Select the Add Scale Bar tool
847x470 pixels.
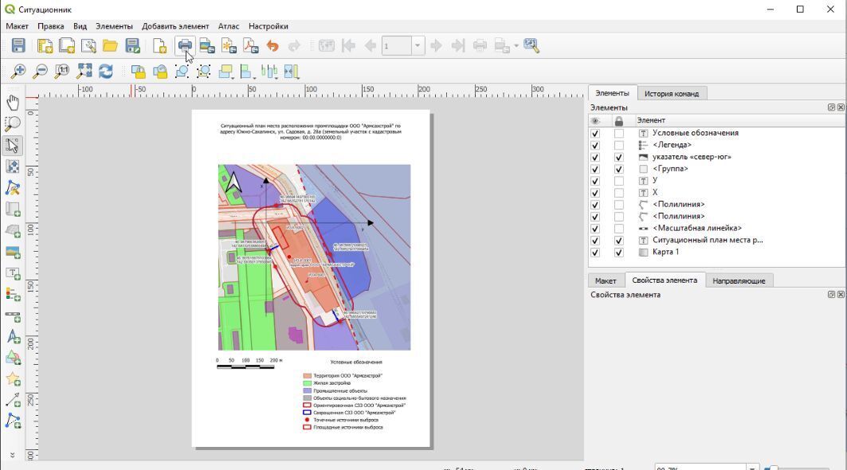click(x=13, y=316)
